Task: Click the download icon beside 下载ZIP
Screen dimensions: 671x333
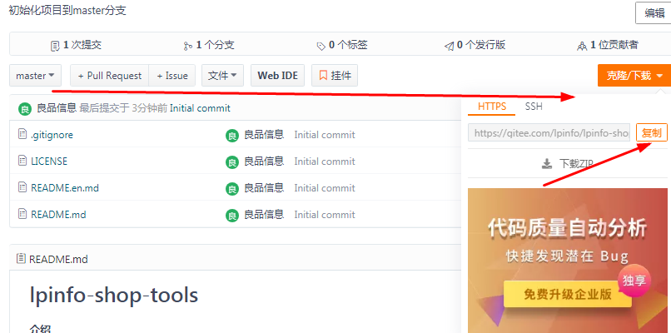Action: (547, 164)
